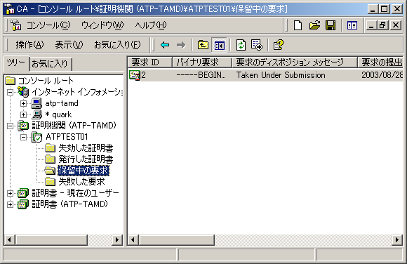
Task: Open a console file with folder icon
Action: click(314, 25)
